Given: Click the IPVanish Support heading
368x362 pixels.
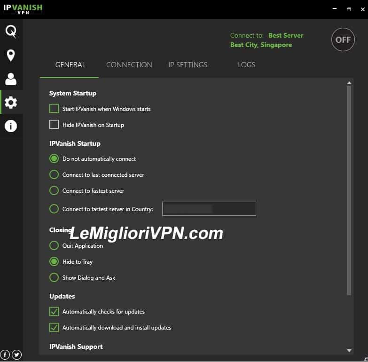Looking at the screenshot, I should coord(76,347).
